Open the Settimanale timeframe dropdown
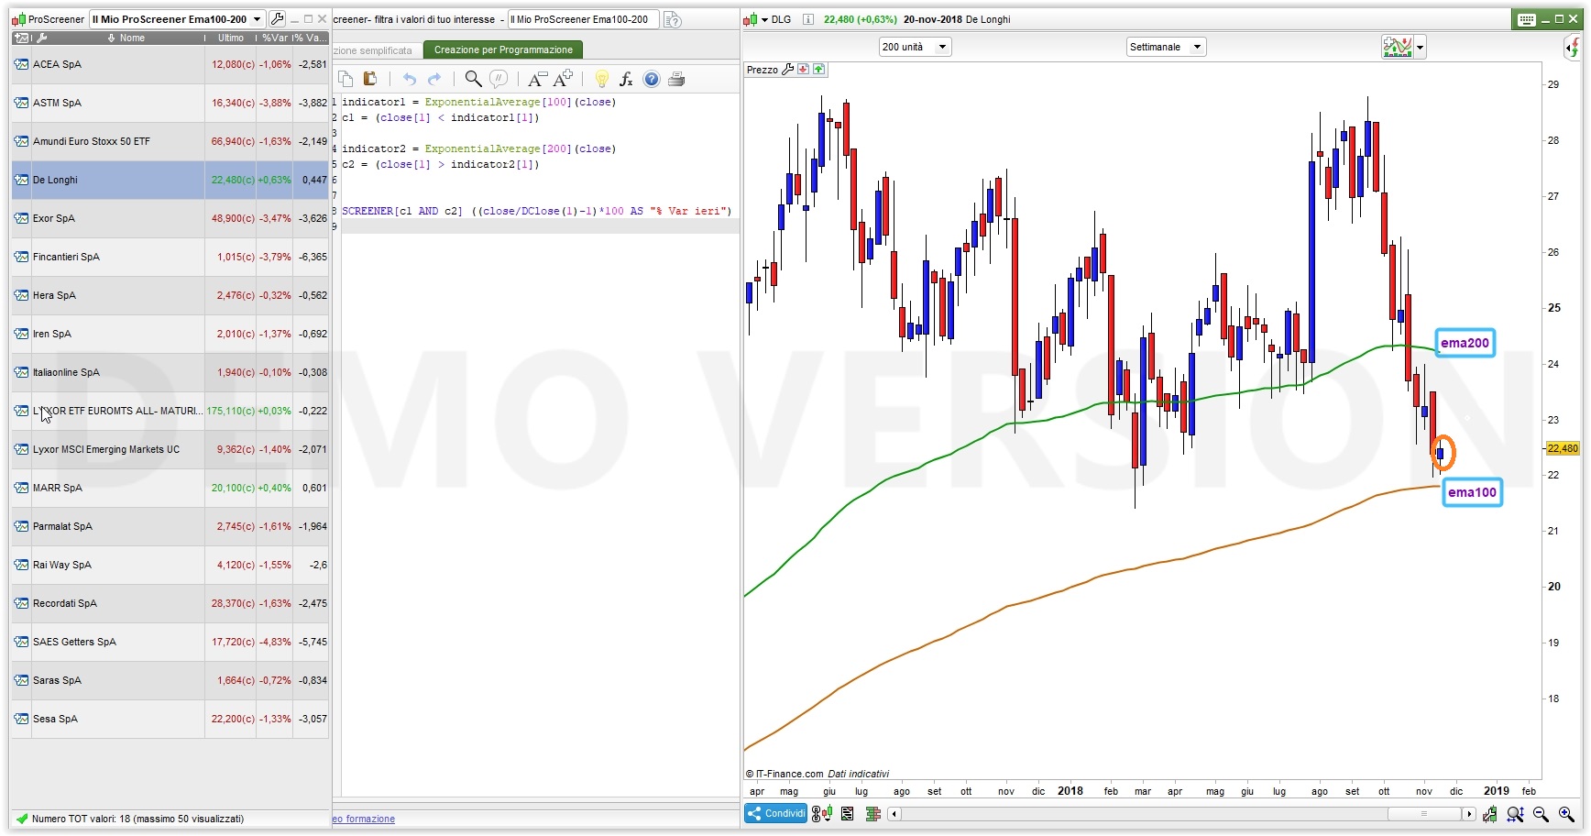The width and height of the screenshot is (1591, 836). point(1166,47)
